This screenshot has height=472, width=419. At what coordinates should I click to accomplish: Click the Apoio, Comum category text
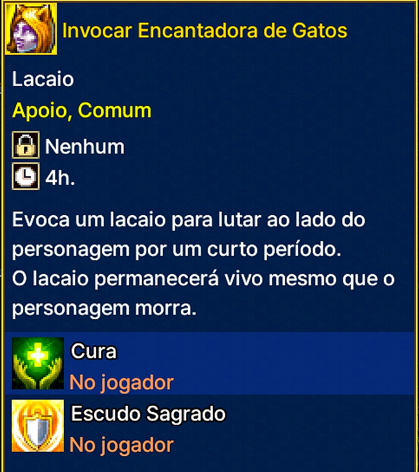tap(82, 111)
